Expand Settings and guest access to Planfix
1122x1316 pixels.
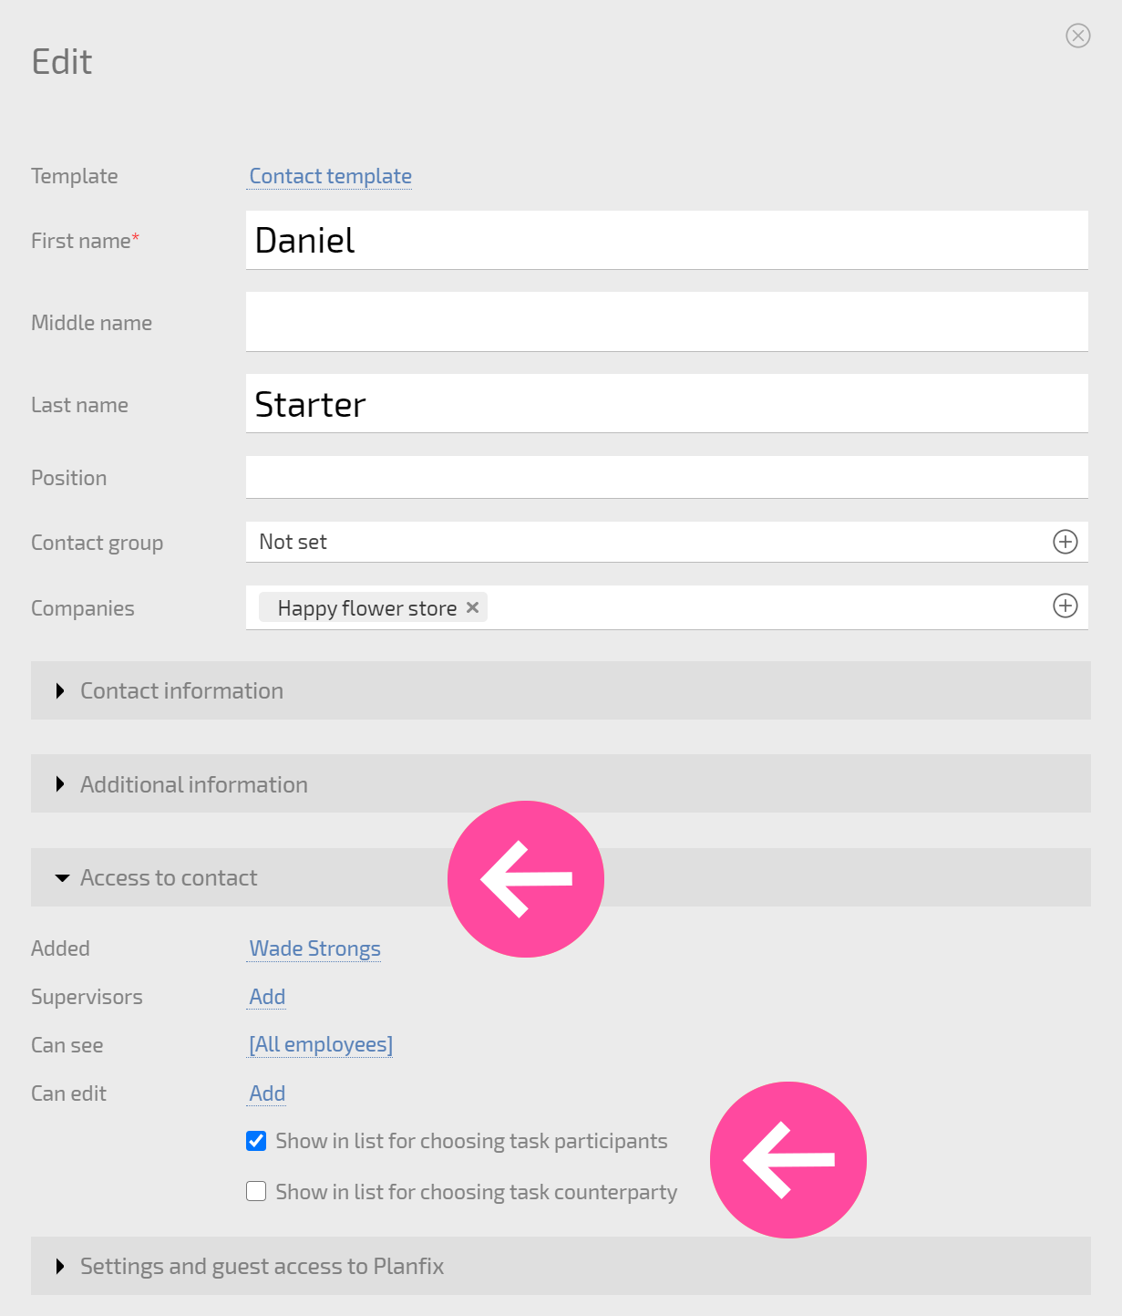[x=561, y=1266]
